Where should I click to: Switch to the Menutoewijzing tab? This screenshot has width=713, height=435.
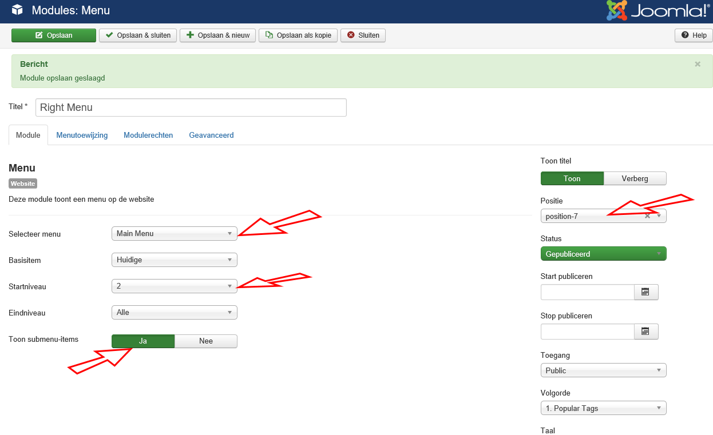[x=82, y=135]
